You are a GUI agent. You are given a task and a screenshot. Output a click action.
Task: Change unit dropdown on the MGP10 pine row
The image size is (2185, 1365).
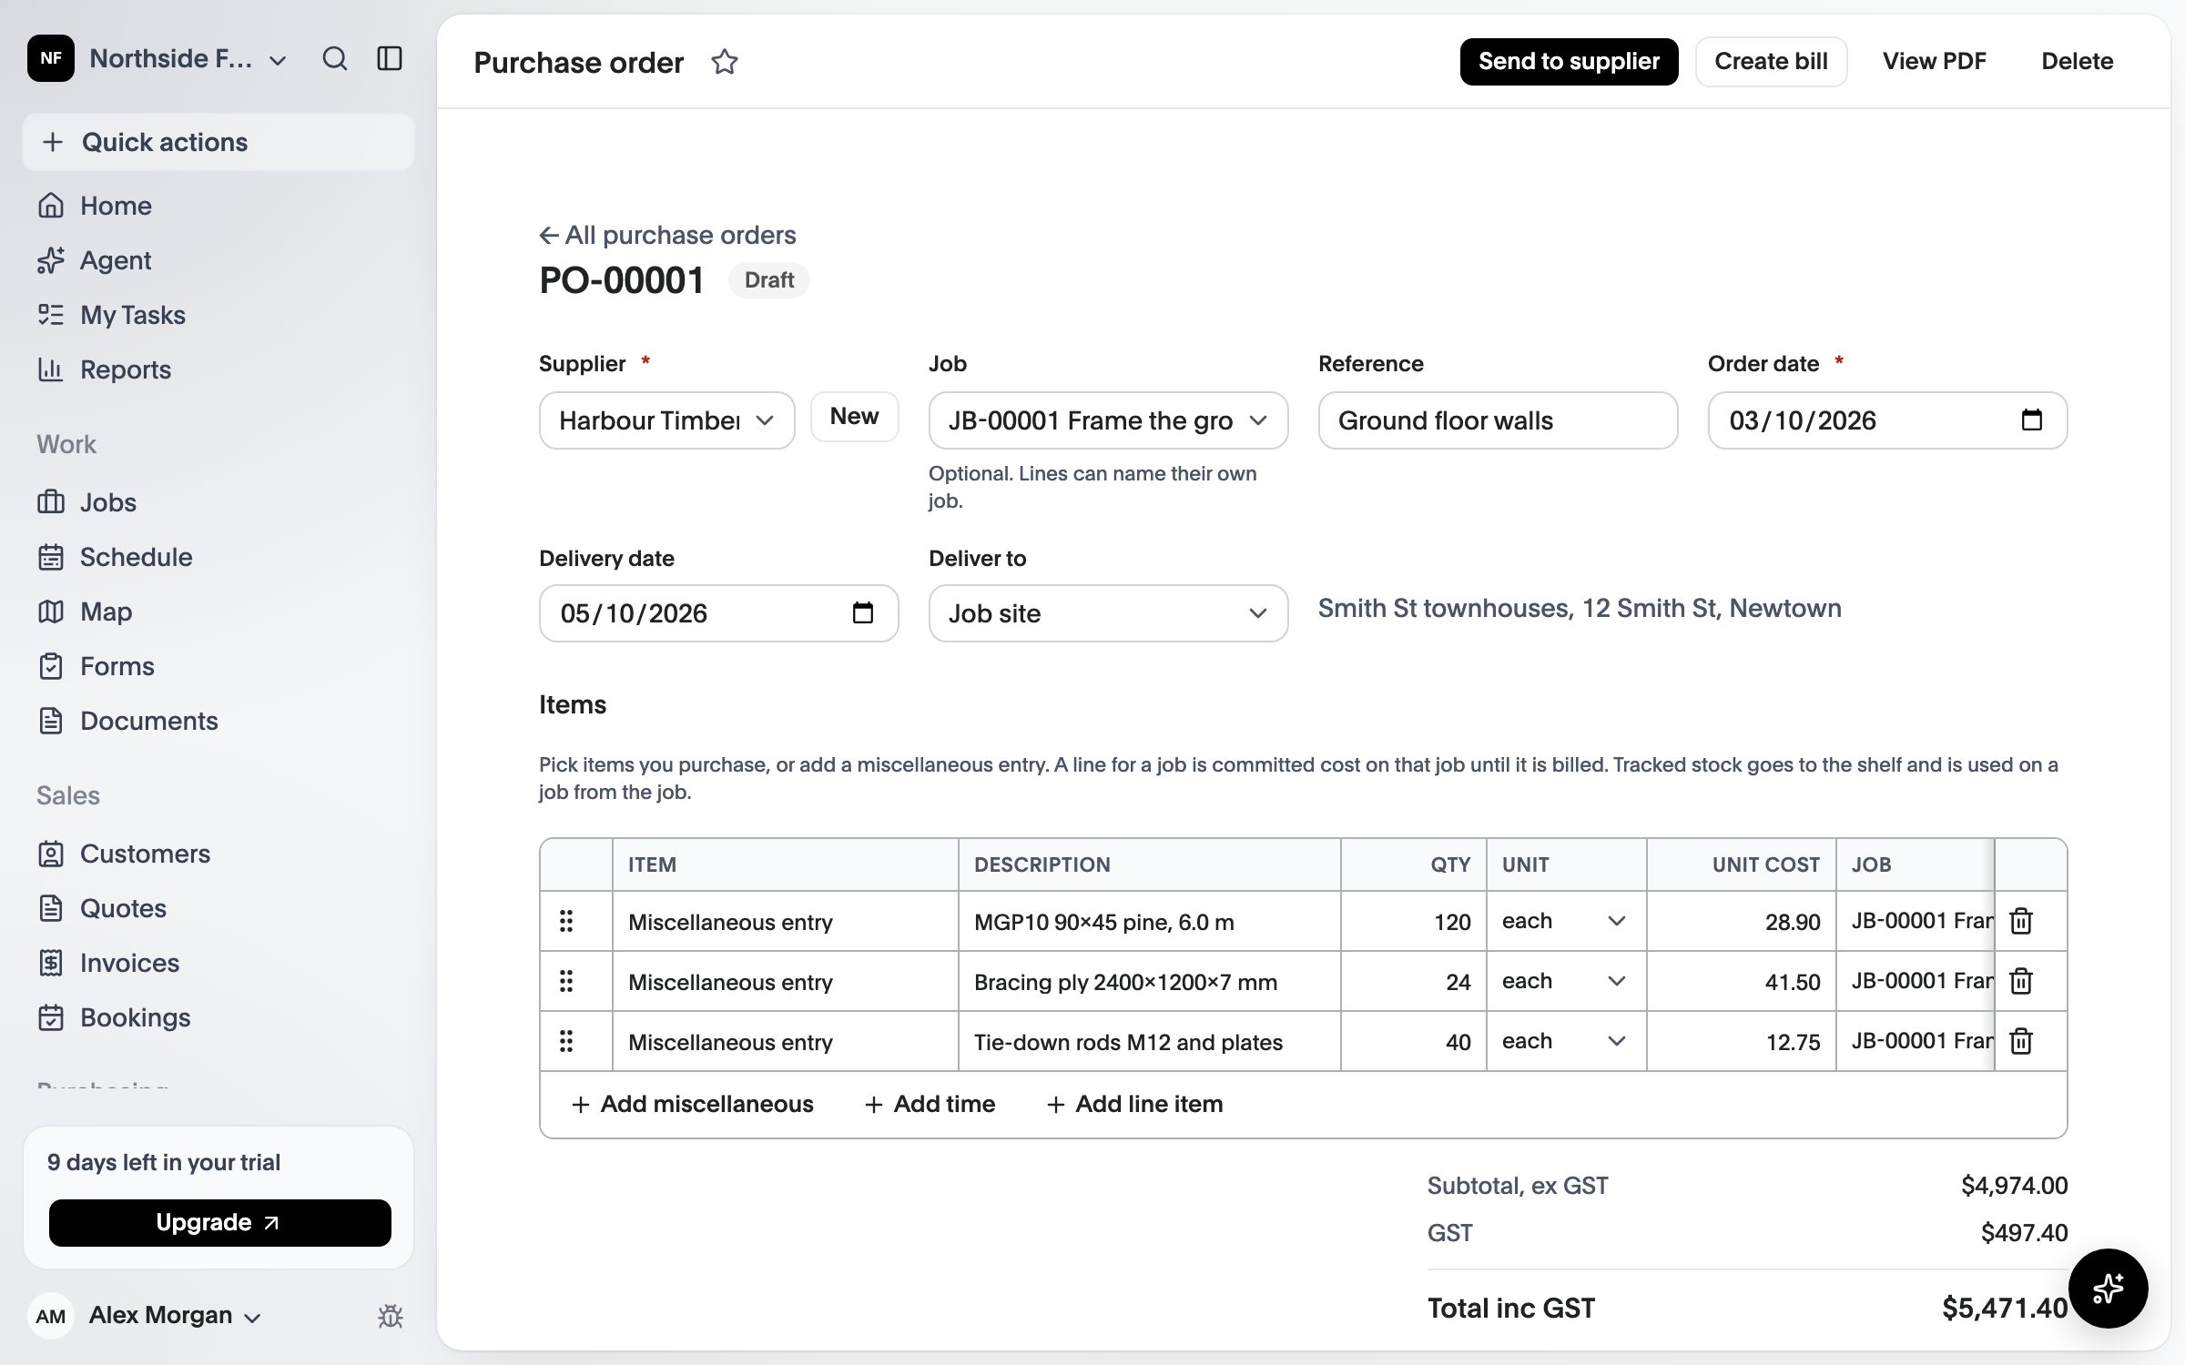pyautogui.click(x=1566, y=921)
